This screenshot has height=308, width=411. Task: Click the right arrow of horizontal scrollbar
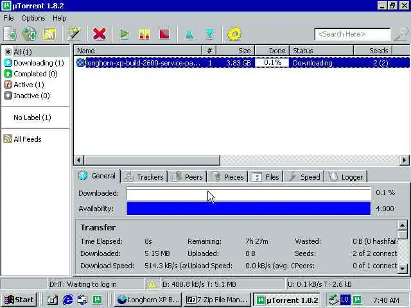405,160
